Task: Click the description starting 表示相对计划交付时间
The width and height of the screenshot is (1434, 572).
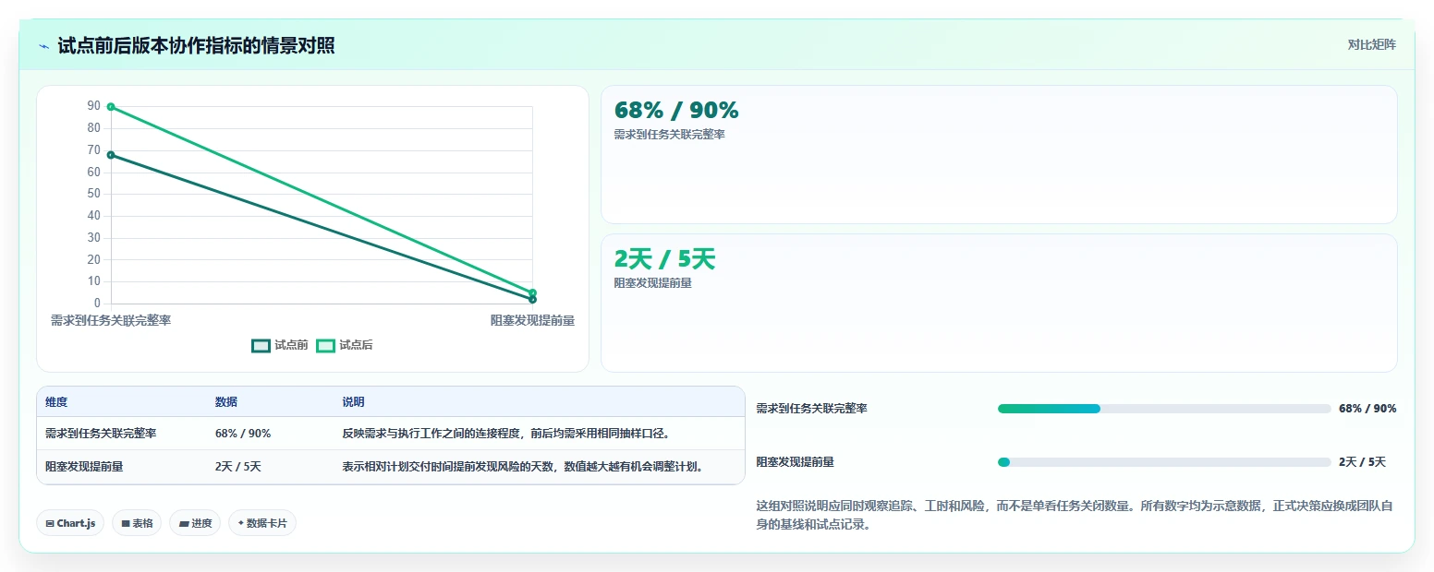Action: tap(523, 467)
